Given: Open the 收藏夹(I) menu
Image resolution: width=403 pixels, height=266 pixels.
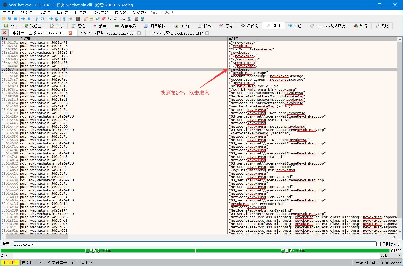Looking at the screenshot, I should (101, 12).
